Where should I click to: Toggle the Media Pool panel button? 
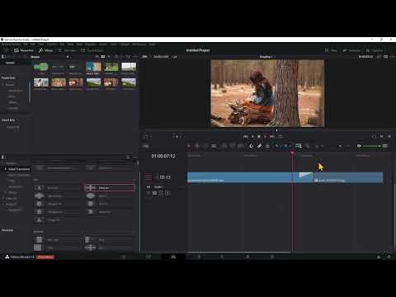(24, 50)
